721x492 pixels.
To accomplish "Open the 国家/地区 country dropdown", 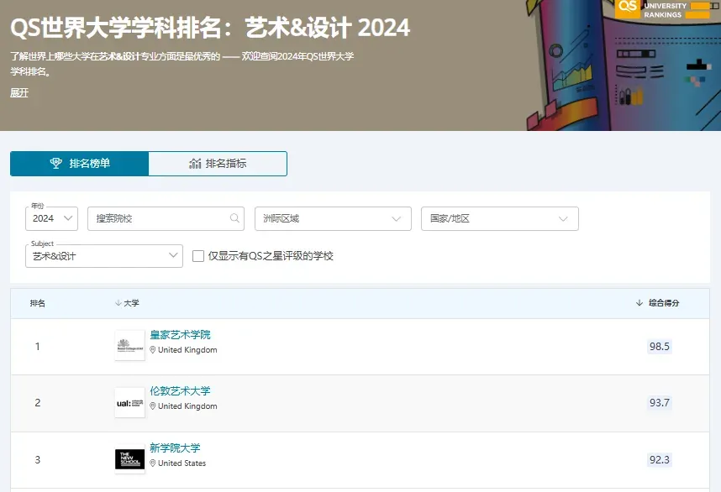I will (499, 218).
